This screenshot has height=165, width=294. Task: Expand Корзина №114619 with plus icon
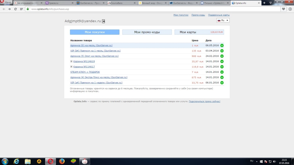coord(71,61)
